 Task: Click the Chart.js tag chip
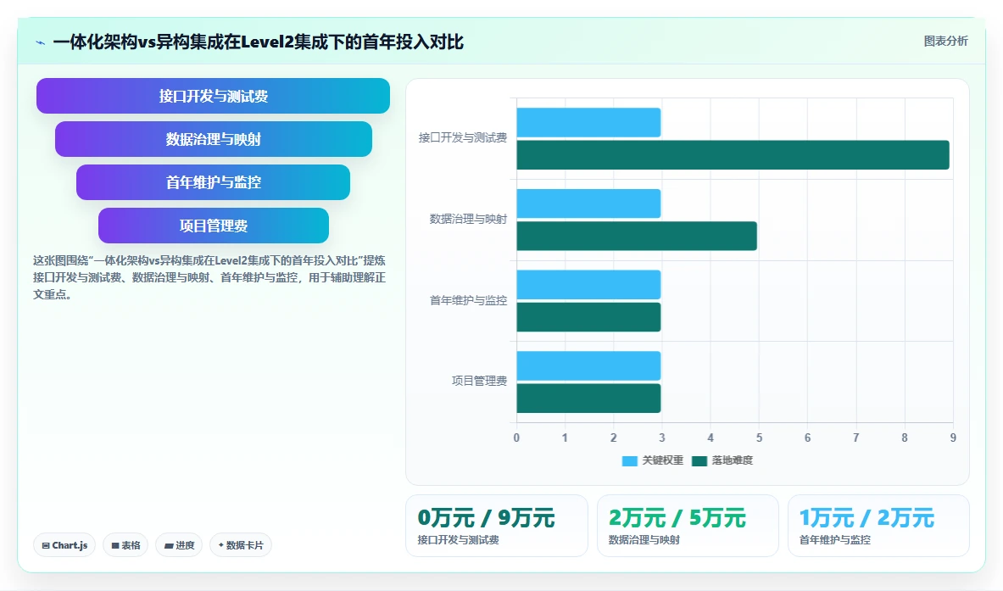pos(64,545)
